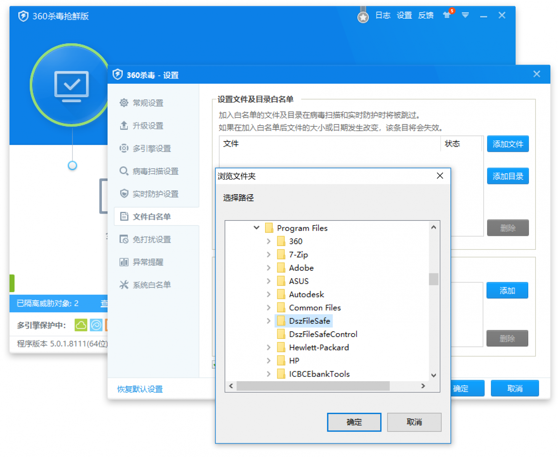Click 确定 in the browse folder dialog

click(354, 422)
